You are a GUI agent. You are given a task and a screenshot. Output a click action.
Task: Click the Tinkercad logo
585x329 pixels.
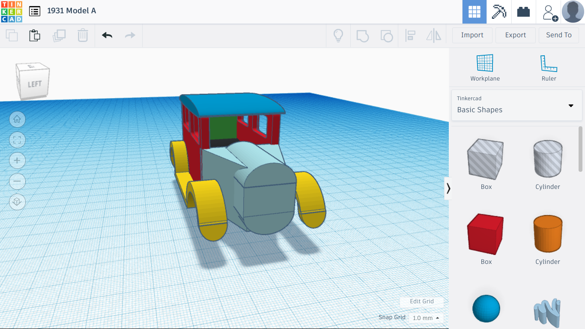pos(12,12)
